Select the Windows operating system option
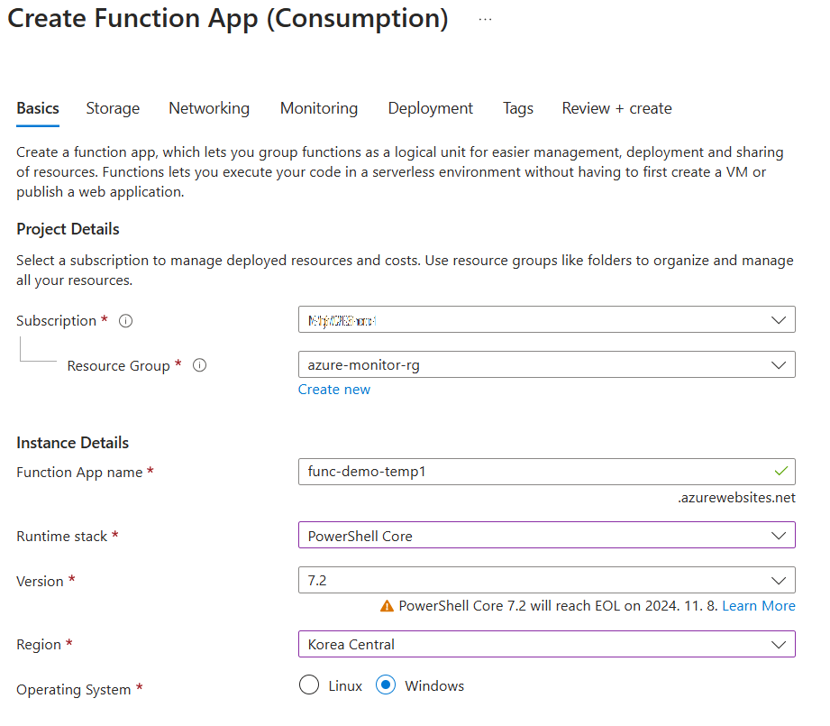This screenshot has width=830, height=726. point(387,685)
